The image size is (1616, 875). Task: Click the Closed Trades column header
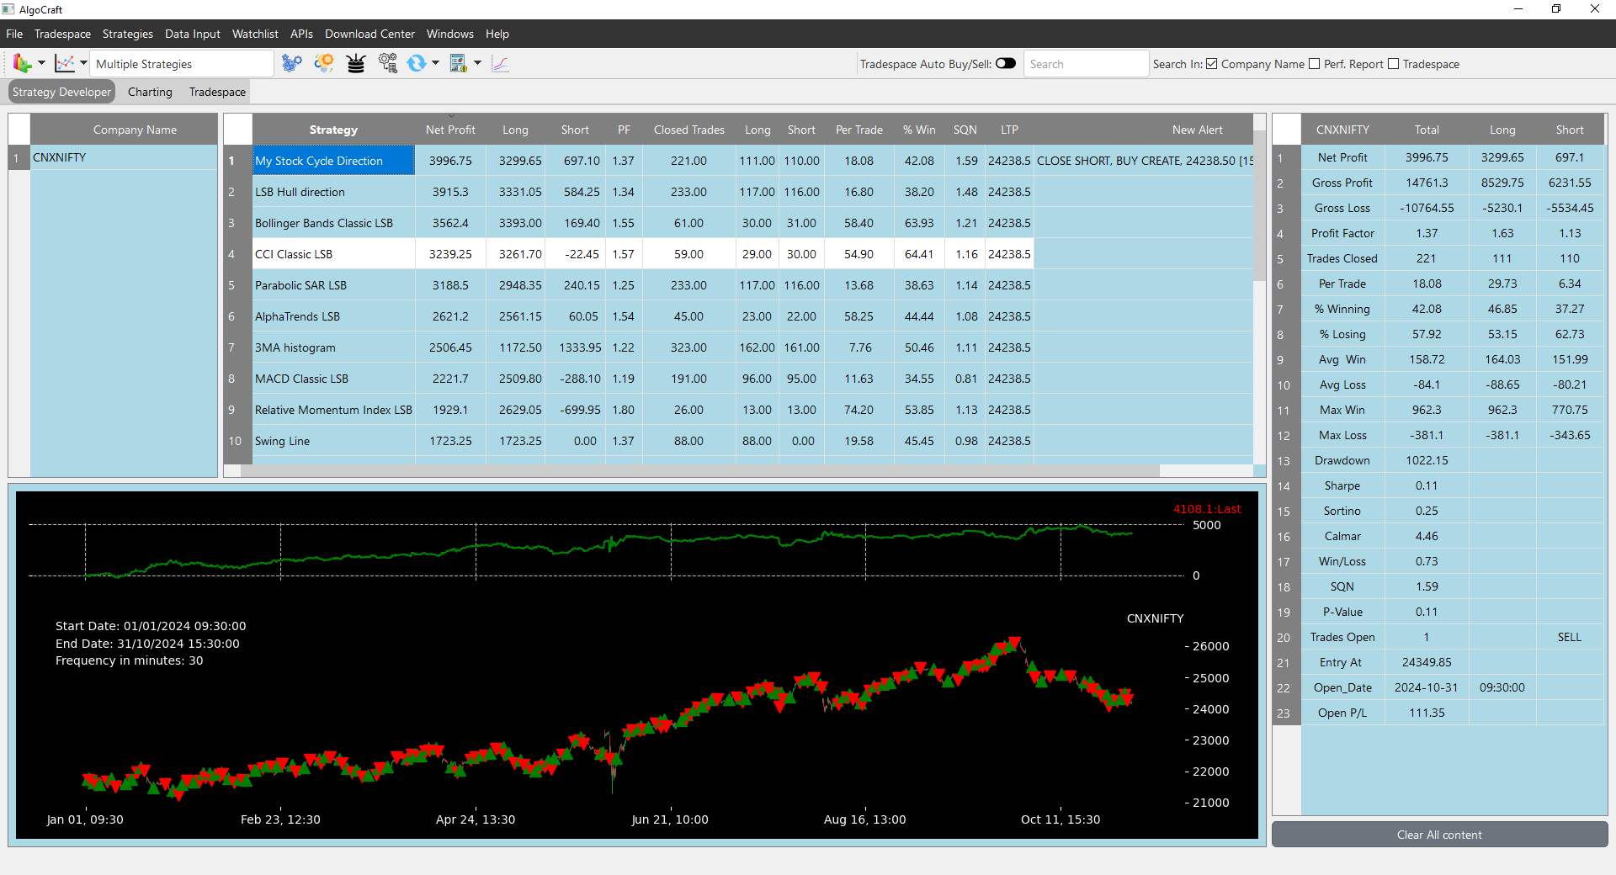pyautogui.click(x=689, y=130)
